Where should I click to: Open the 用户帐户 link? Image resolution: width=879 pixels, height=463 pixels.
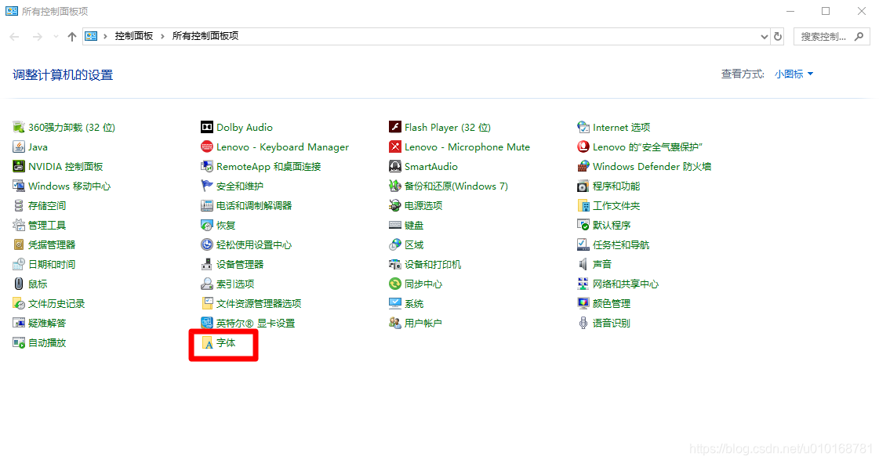(x=423, y=323)
